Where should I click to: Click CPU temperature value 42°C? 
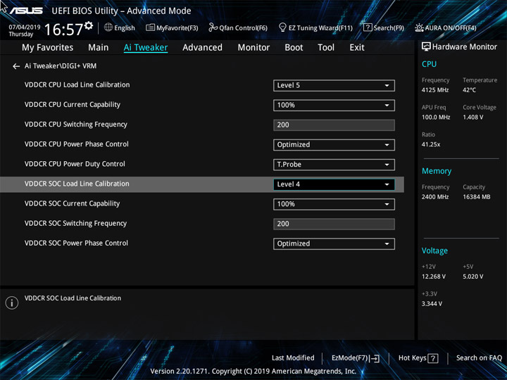(x=469, y=90)
